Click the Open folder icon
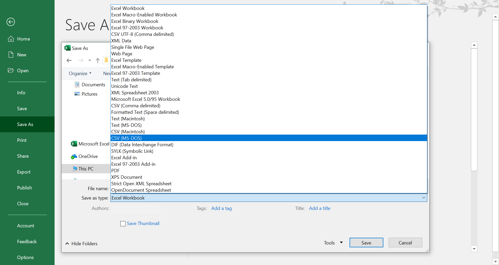The height and width of the screenshot is (265, 499). (11, 70)
